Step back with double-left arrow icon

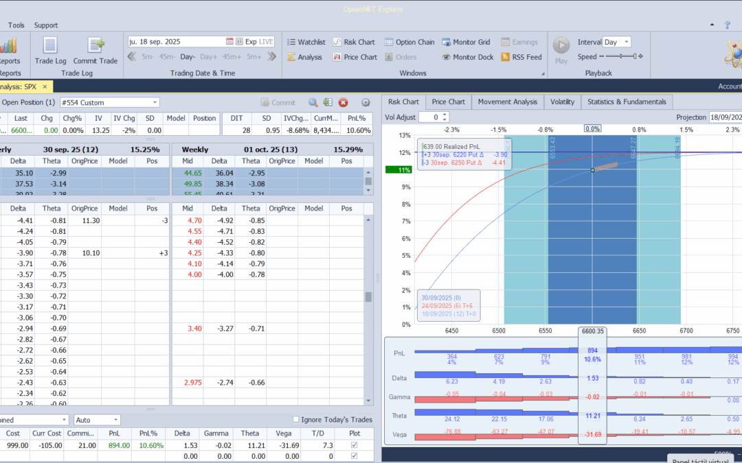pyautogui.click(x=132, y=57)
